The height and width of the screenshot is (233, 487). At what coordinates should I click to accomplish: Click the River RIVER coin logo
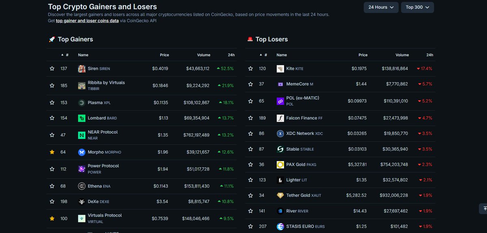click(280, 211)
